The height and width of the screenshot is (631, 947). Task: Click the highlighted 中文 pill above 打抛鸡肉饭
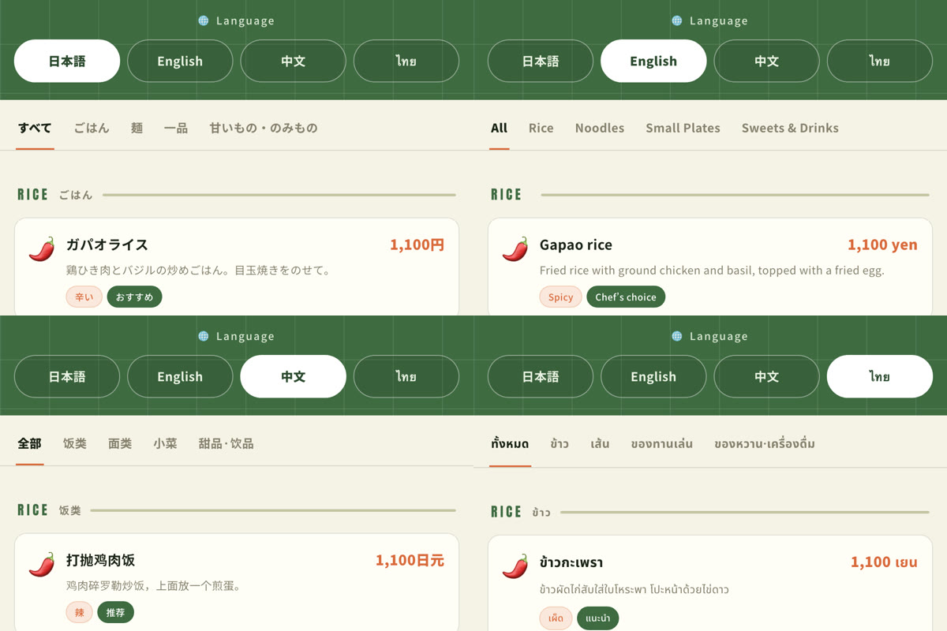[293, 376]
